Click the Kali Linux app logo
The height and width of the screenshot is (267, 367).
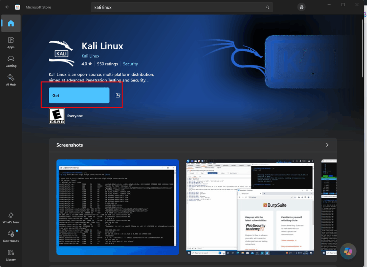pyautogui.click(x=62, y=54)
